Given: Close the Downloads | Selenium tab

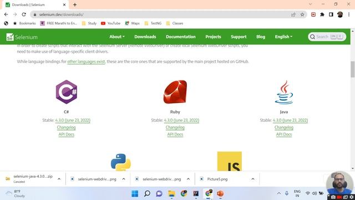Looking at the screenshot, I should [64, 4].
